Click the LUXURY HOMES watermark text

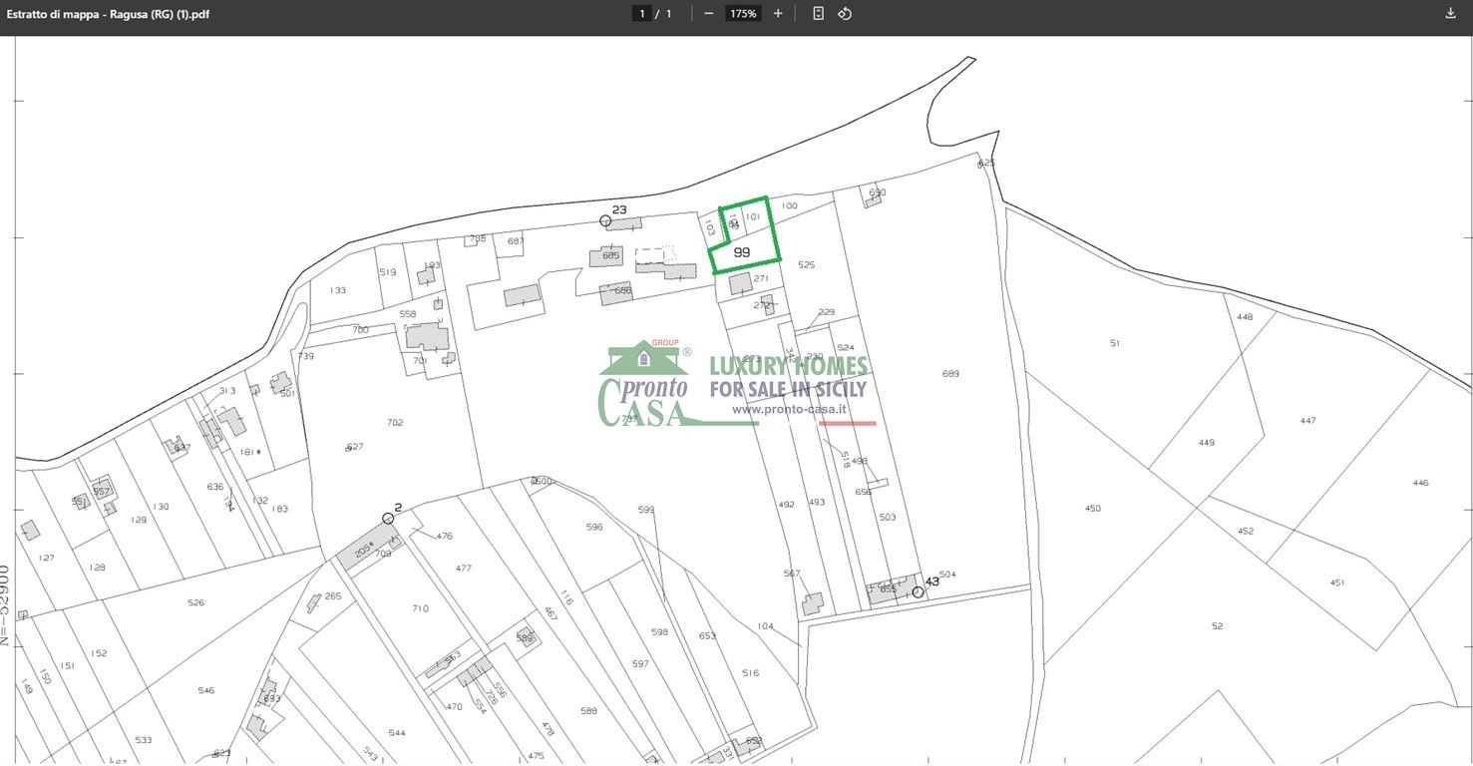pos(788,366)
